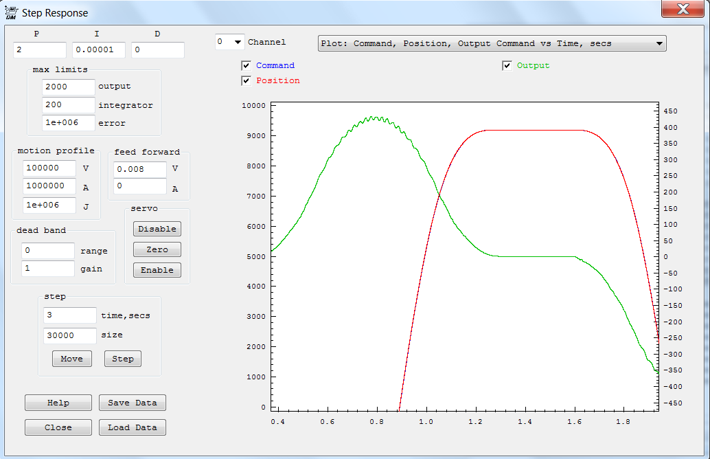Uncheck the Output plot checkbox
This screenshot has width=710, height=459.
pyautogui.click(x=507, y=66)
